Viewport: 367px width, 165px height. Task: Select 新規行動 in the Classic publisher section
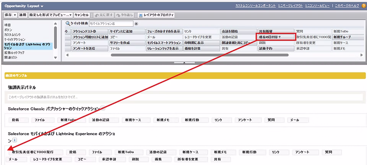pos(195,120)
